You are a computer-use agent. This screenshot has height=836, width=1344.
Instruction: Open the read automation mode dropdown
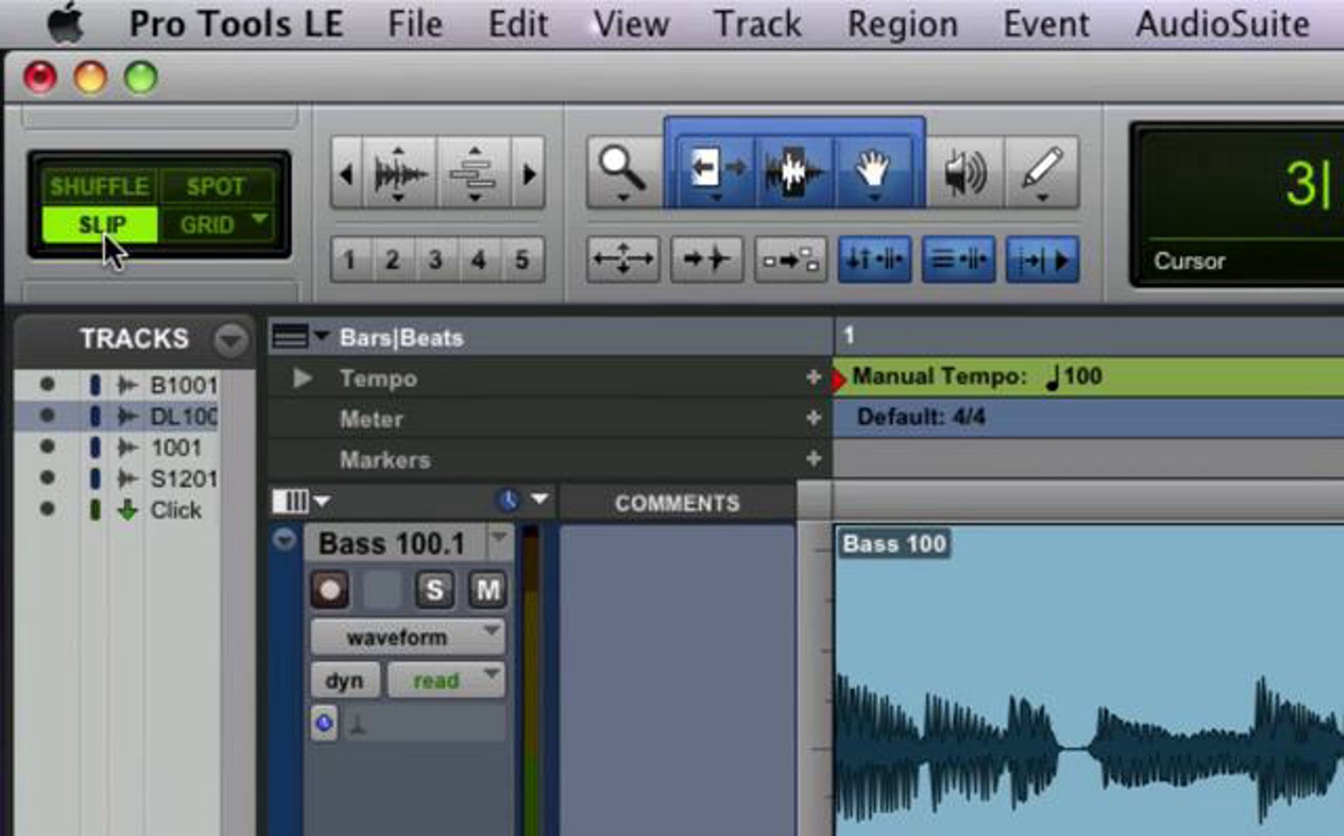click(446, 680)
